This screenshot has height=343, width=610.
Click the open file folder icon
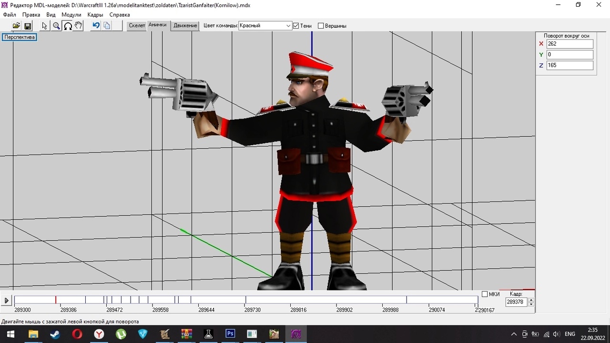(16, 26)
